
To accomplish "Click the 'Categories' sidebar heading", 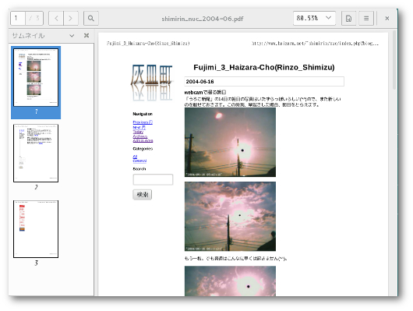I will pos(143,149).
